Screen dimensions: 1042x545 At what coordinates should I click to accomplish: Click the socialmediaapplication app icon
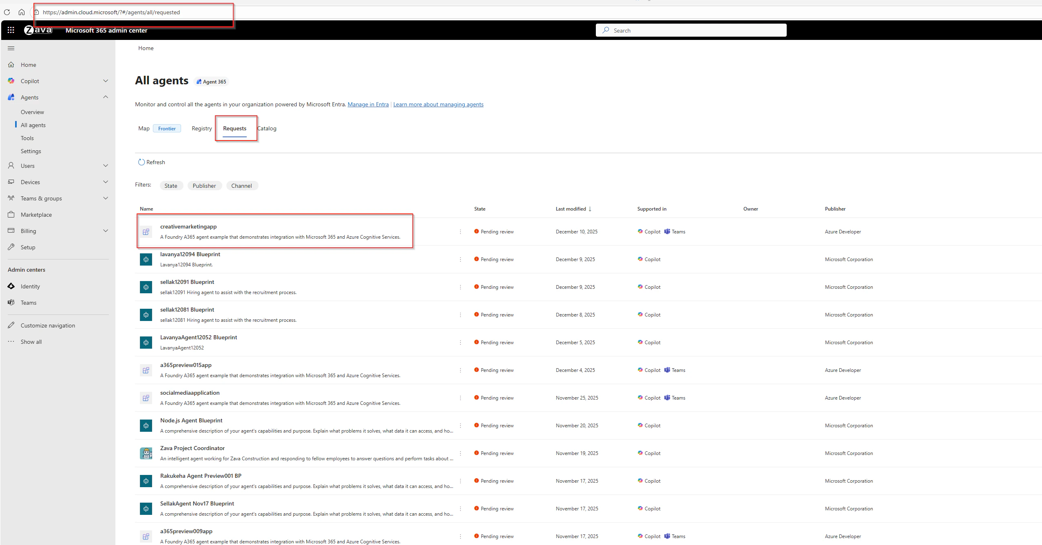point(146,398)
